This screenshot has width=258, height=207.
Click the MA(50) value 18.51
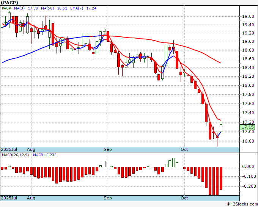tap(62, 8)
